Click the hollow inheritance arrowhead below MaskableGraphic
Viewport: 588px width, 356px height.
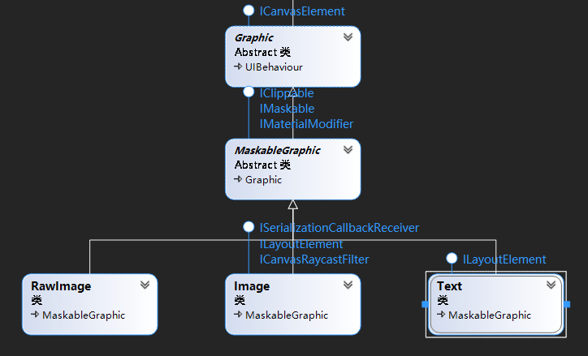(293, 204)
